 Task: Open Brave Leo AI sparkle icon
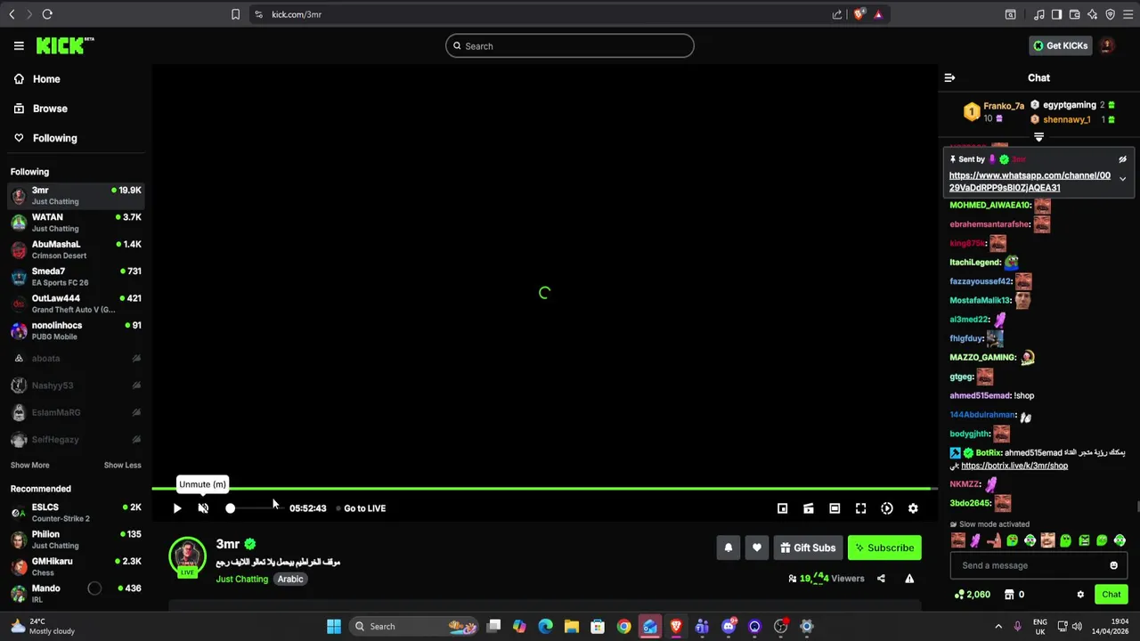[1092, 14]
